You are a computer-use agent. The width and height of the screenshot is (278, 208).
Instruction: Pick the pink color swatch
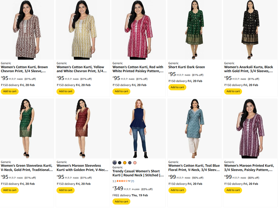click(x=135, y=163)
